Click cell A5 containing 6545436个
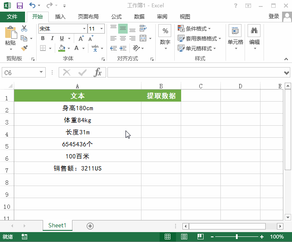This screenshot has width=292, height=242. [x=78, y=144]
